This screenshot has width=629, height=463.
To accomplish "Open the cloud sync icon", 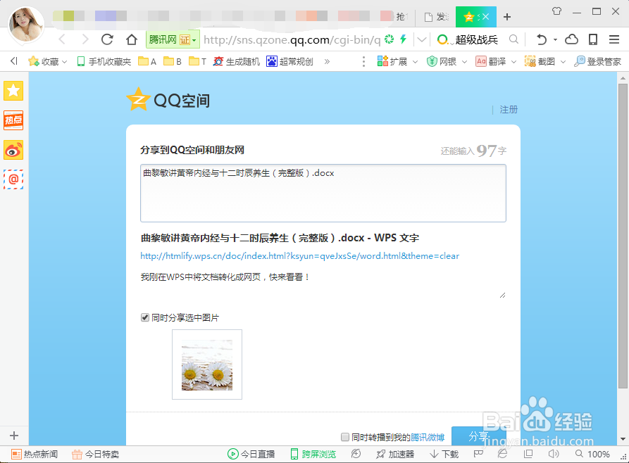I will (572, 39).
